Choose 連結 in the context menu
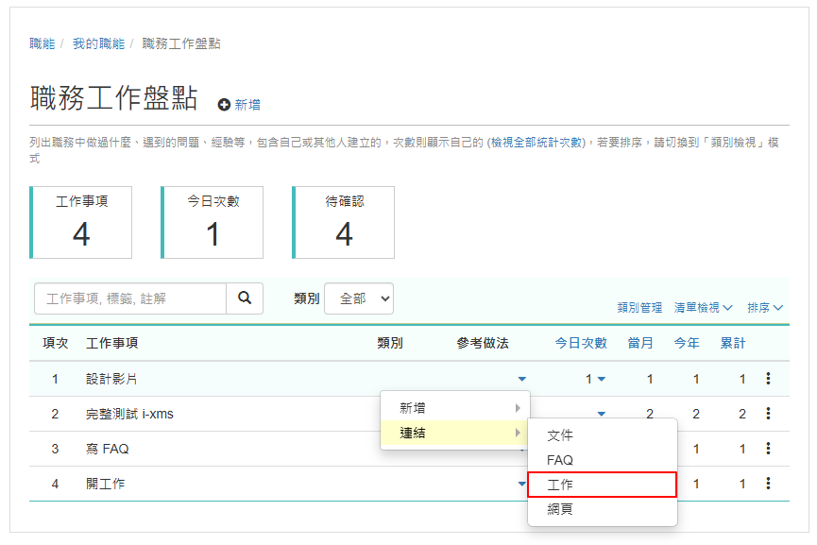The width and height of the screenshot is (817, 545). click(x=455, y=433)
